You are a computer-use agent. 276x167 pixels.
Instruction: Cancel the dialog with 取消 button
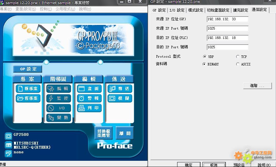pyautogui.click(x=214, y=165)
